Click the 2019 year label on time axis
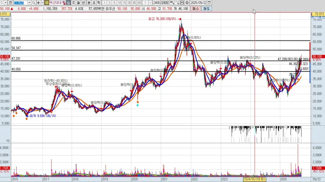 coord(105,179)
